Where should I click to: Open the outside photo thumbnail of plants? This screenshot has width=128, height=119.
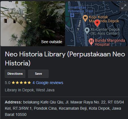click(x=33, y=24)
